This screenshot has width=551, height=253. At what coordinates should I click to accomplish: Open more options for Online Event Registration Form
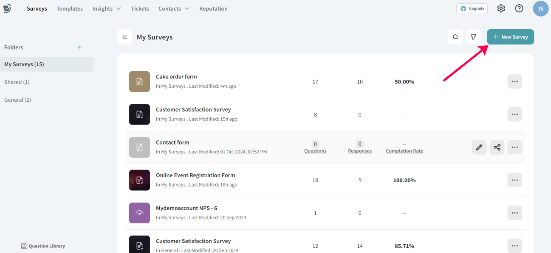pyautogui.click(x=515, y=180)
